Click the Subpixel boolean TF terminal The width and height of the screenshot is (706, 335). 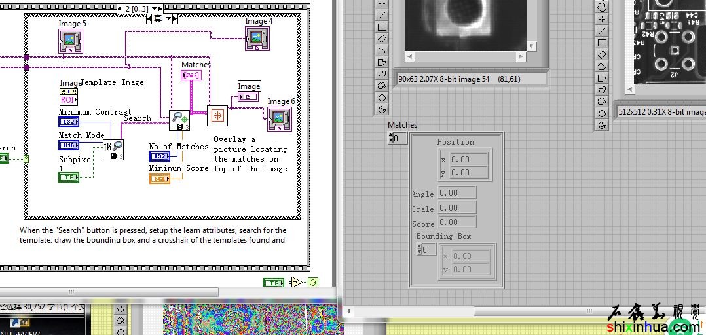click(x=69, y=177)
